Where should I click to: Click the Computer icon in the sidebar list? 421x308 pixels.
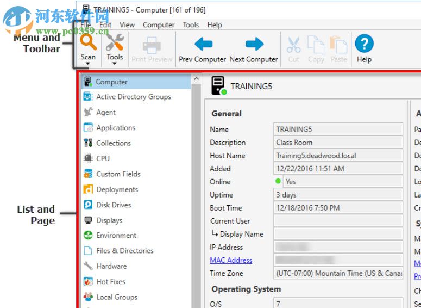(x=88, y=81)
